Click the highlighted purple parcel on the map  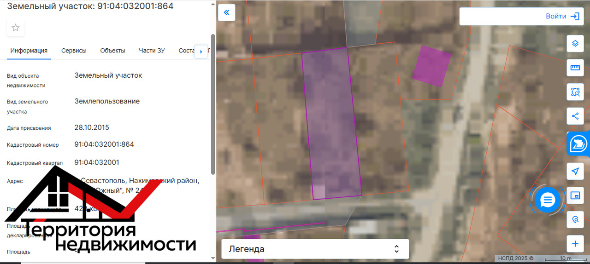click(x=331, y=124)
